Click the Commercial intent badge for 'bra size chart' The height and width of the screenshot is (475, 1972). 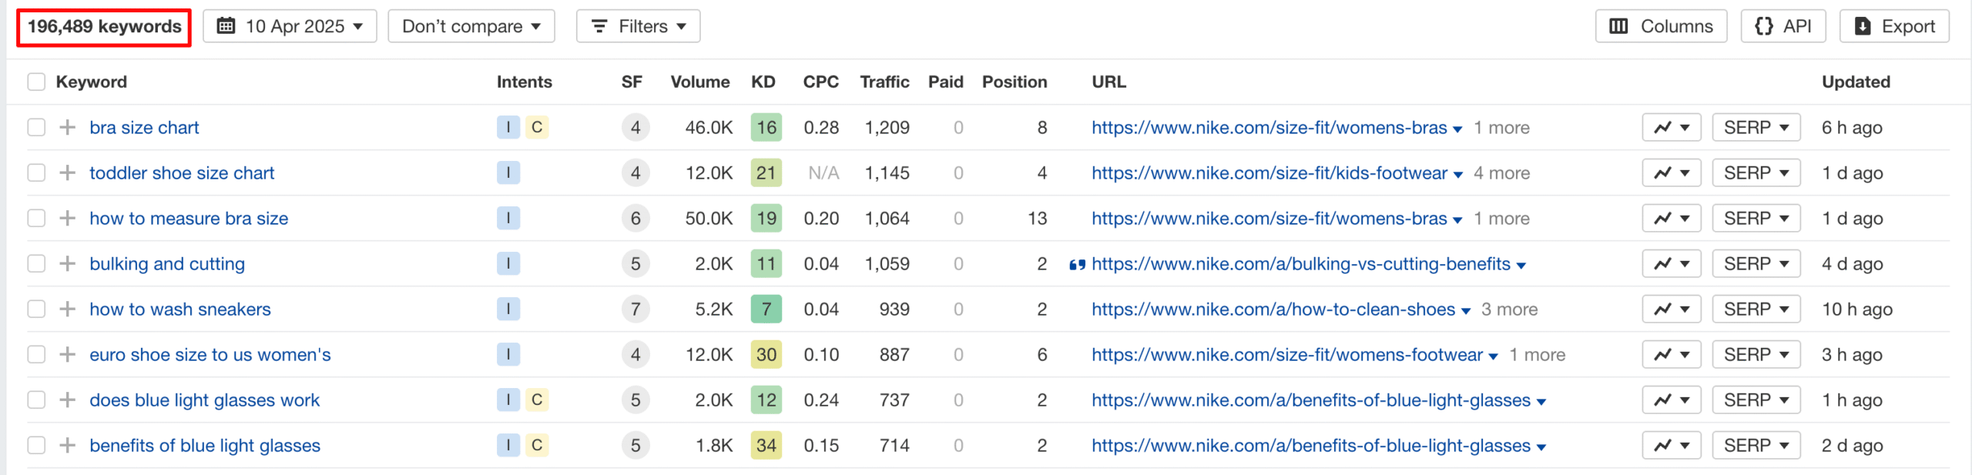[537, 128]
